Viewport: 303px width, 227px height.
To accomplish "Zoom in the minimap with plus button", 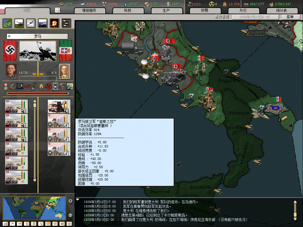I will tap(70, 201).
